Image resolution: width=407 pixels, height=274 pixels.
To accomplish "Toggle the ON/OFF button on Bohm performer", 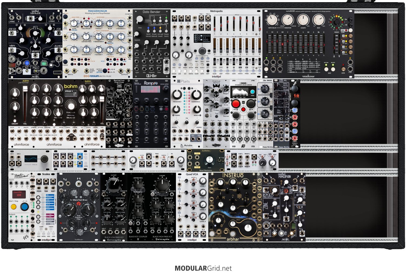I will click(x=15, y=121).
